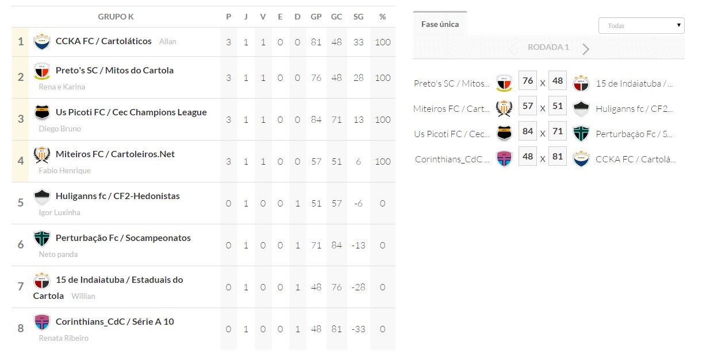
Task: Open the Us Picoti FC / Cec Champions League link
Action: 131,112
